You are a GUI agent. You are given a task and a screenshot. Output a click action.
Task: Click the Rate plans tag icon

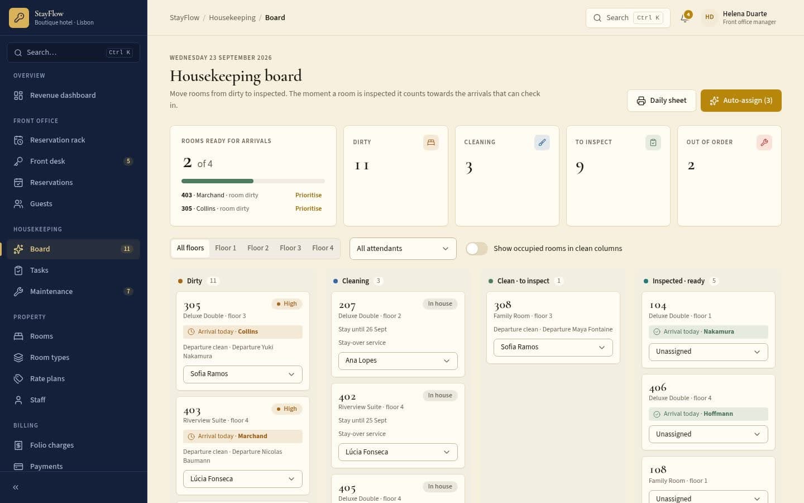(x=18, y=379)
